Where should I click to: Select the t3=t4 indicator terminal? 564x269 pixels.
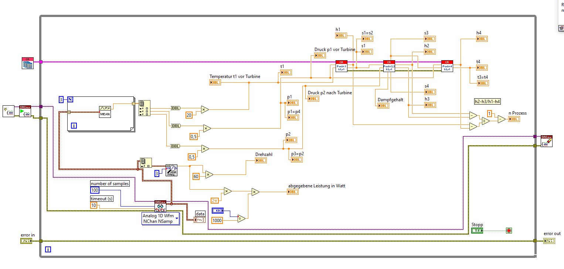[483, 83]
